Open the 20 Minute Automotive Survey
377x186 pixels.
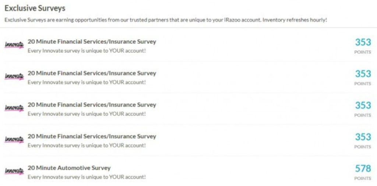point(69,168)
